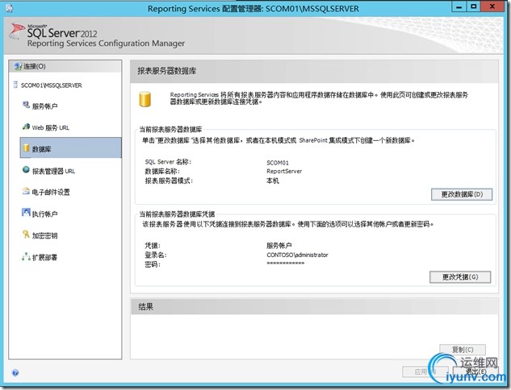511x390 pixels.
Task: Click the Web 服务 URL icon
Action: pos(26,127)
